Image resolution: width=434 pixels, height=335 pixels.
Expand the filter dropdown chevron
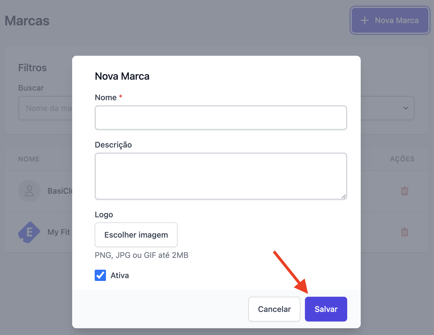pos(406,108)
